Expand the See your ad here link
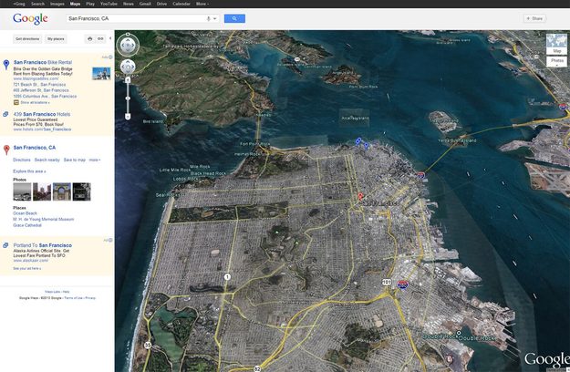This screenshot has height=372, width=570. pos(26,268)
